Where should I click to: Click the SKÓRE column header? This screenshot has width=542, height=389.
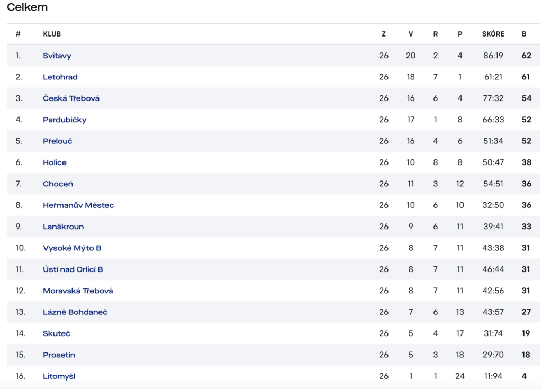pos(493,34)
